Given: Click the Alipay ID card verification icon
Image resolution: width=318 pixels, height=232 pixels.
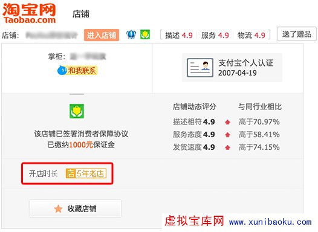Looking at the screenshot, I should pos(200,68).
